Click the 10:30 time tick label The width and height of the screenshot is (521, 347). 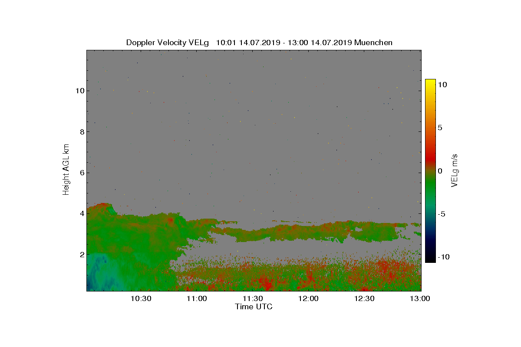(141, 298)
